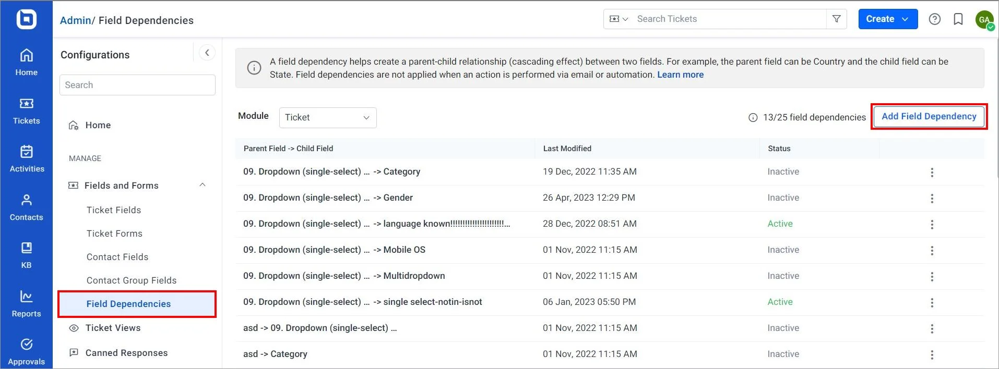Screen dimensions: 999x369
Task: Open Canned Responses in the sidebar
Action: coord(126,353)
